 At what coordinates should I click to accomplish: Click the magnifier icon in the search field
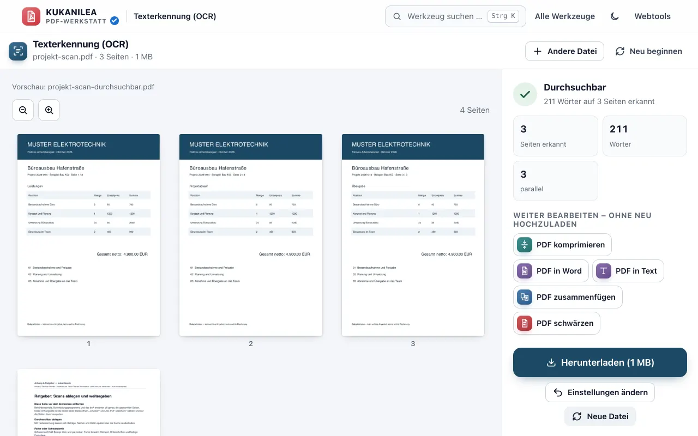coord(397,16)
